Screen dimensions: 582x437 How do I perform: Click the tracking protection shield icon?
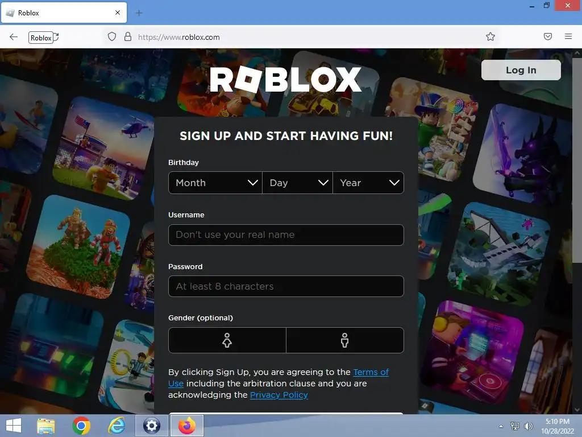pos(112,36)
